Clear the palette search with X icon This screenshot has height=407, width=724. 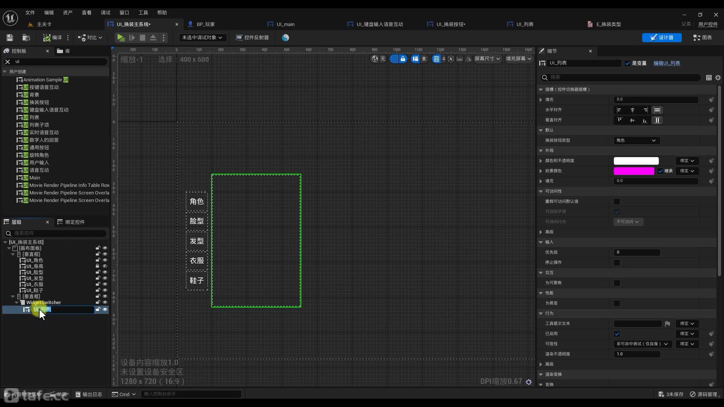tap(7, 61)
